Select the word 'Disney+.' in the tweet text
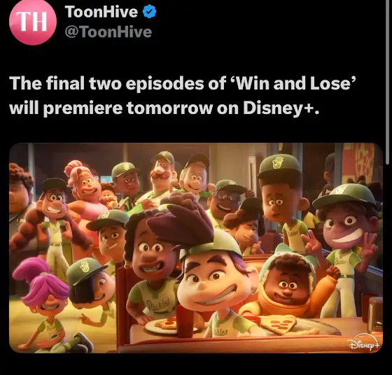The height and width of the screenshot is (375, 392). pyautogui.click(x=281, y=108)
